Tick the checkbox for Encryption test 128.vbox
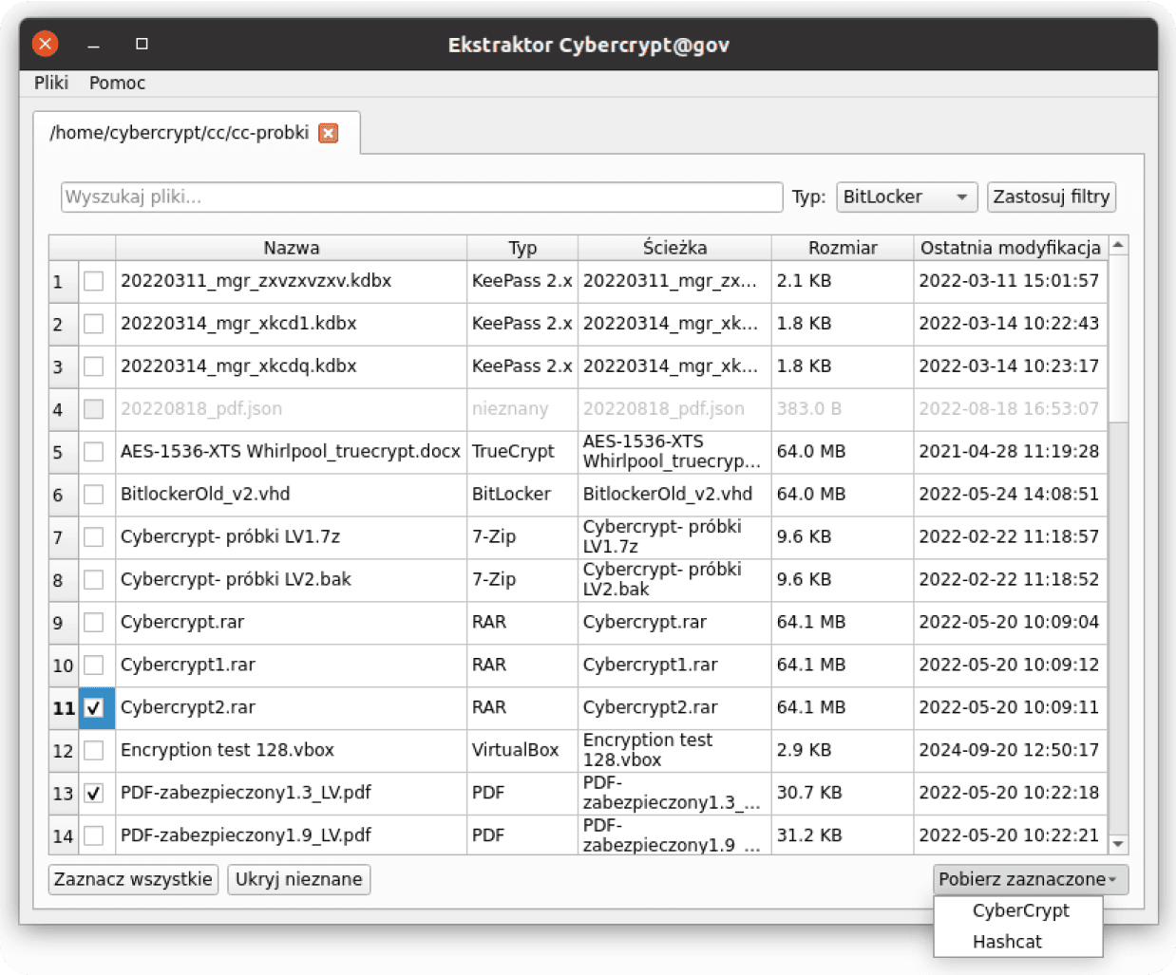The image size is (1176, 975). tap(93, 751)
